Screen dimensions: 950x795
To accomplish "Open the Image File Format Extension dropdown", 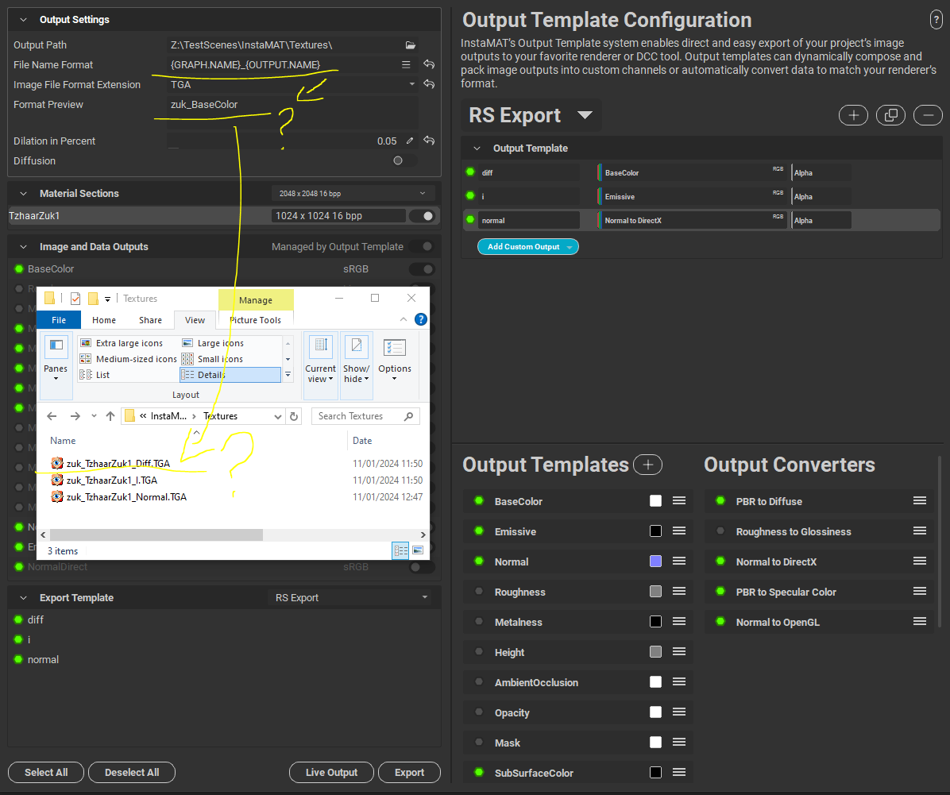I will 412,84.
